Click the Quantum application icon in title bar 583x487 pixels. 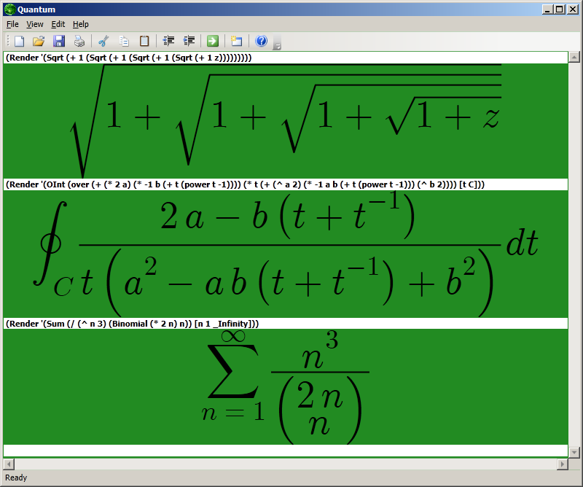point(10,9)
